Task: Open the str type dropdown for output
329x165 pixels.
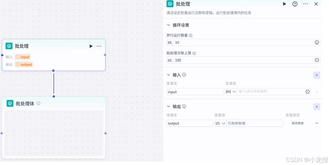Action: [220, 123]
